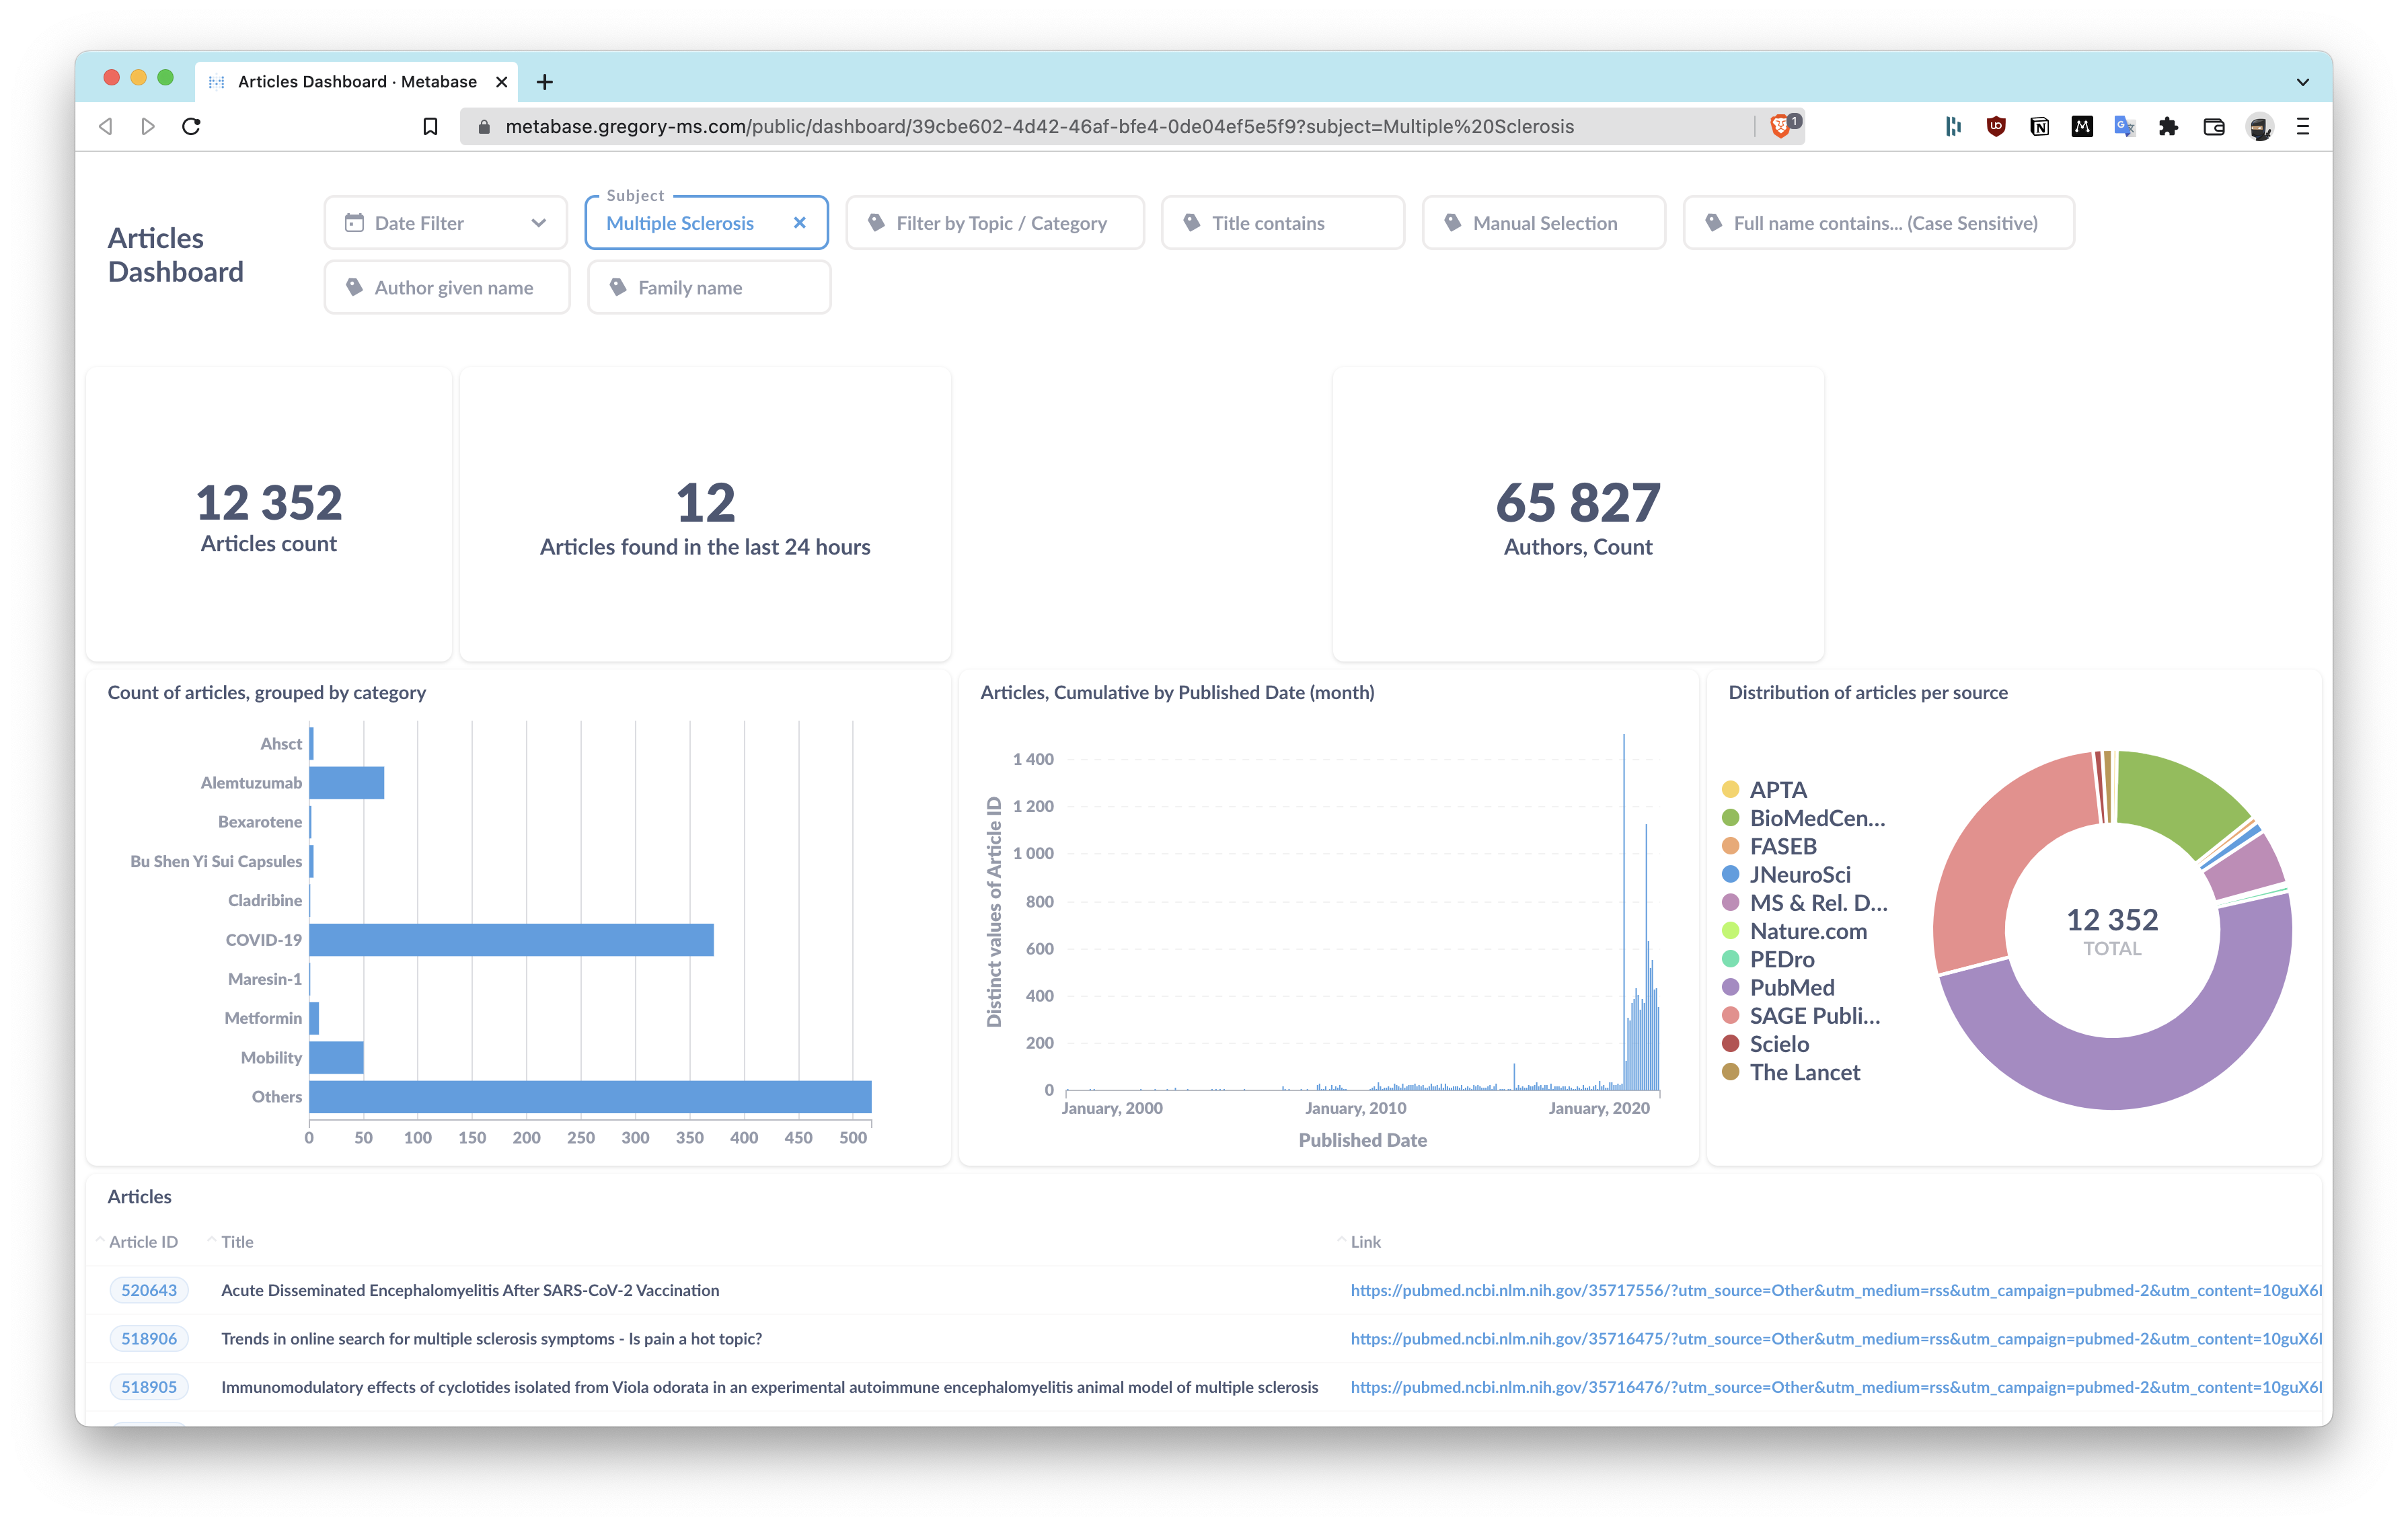Click the Title contains filter field
This screenshot has width=2408, height=1526.
[1283, 223]
